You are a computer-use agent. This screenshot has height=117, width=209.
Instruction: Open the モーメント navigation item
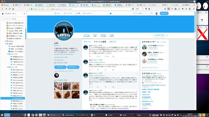click(x=68, y=13)
